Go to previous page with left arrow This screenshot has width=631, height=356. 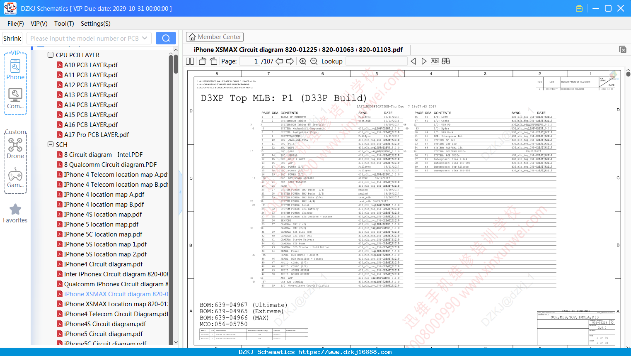(279, 61)
